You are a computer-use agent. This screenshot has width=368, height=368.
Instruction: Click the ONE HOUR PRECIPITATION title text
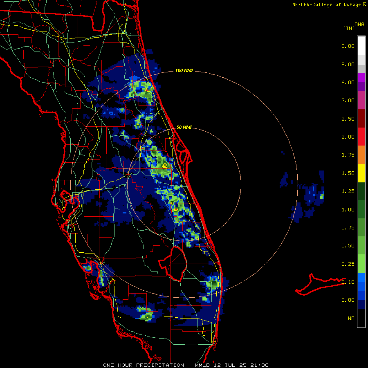pyautogui.click(x=144, y=365)
